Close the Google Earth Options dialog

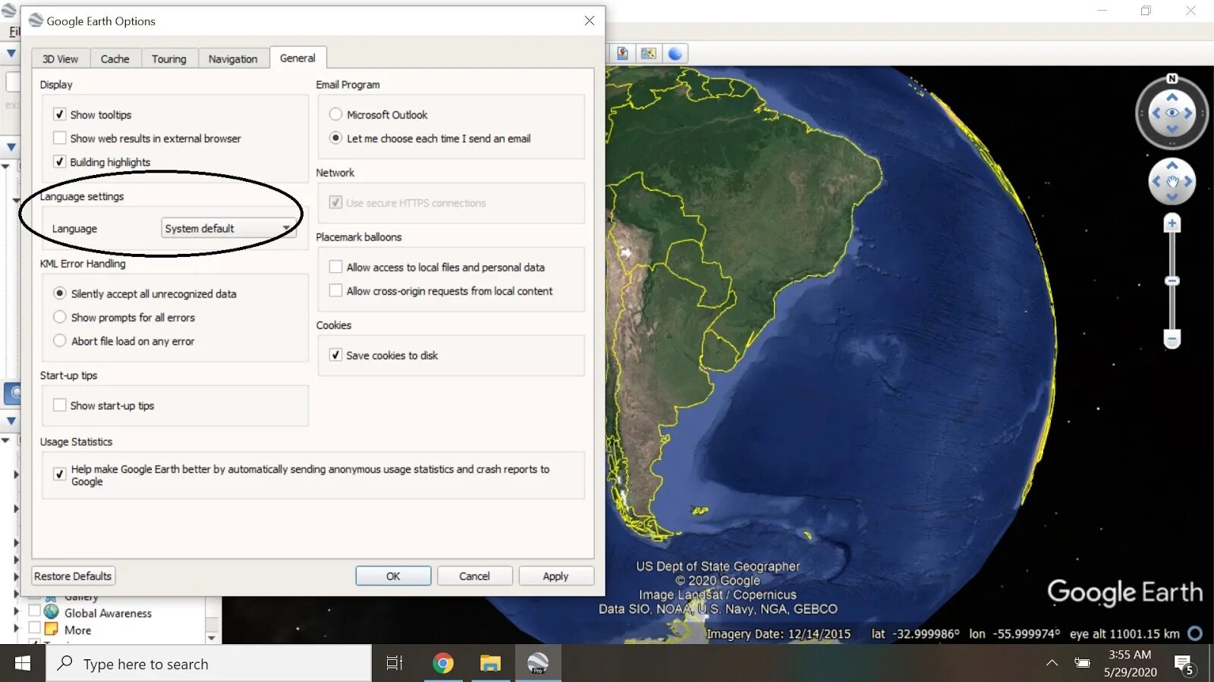pyautogui.click(x=590, y=20)
